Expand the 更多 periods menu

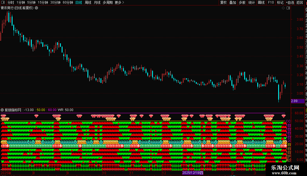119,2
